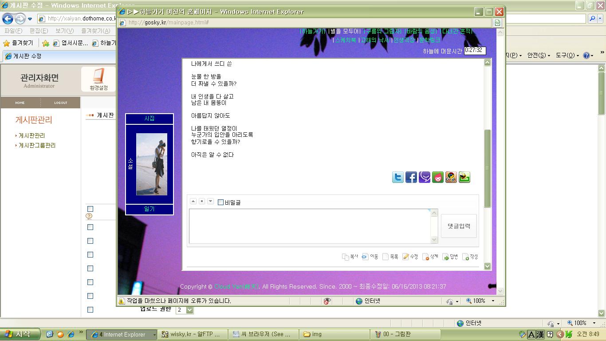This screenshot has width=606, height=341.
Task: Open the 도구(O) tools dropdown
Action: 567,56
